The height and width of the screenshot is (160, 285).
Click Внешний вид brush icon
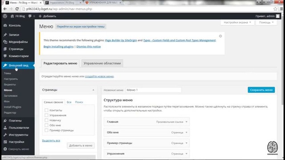(5, 65)
